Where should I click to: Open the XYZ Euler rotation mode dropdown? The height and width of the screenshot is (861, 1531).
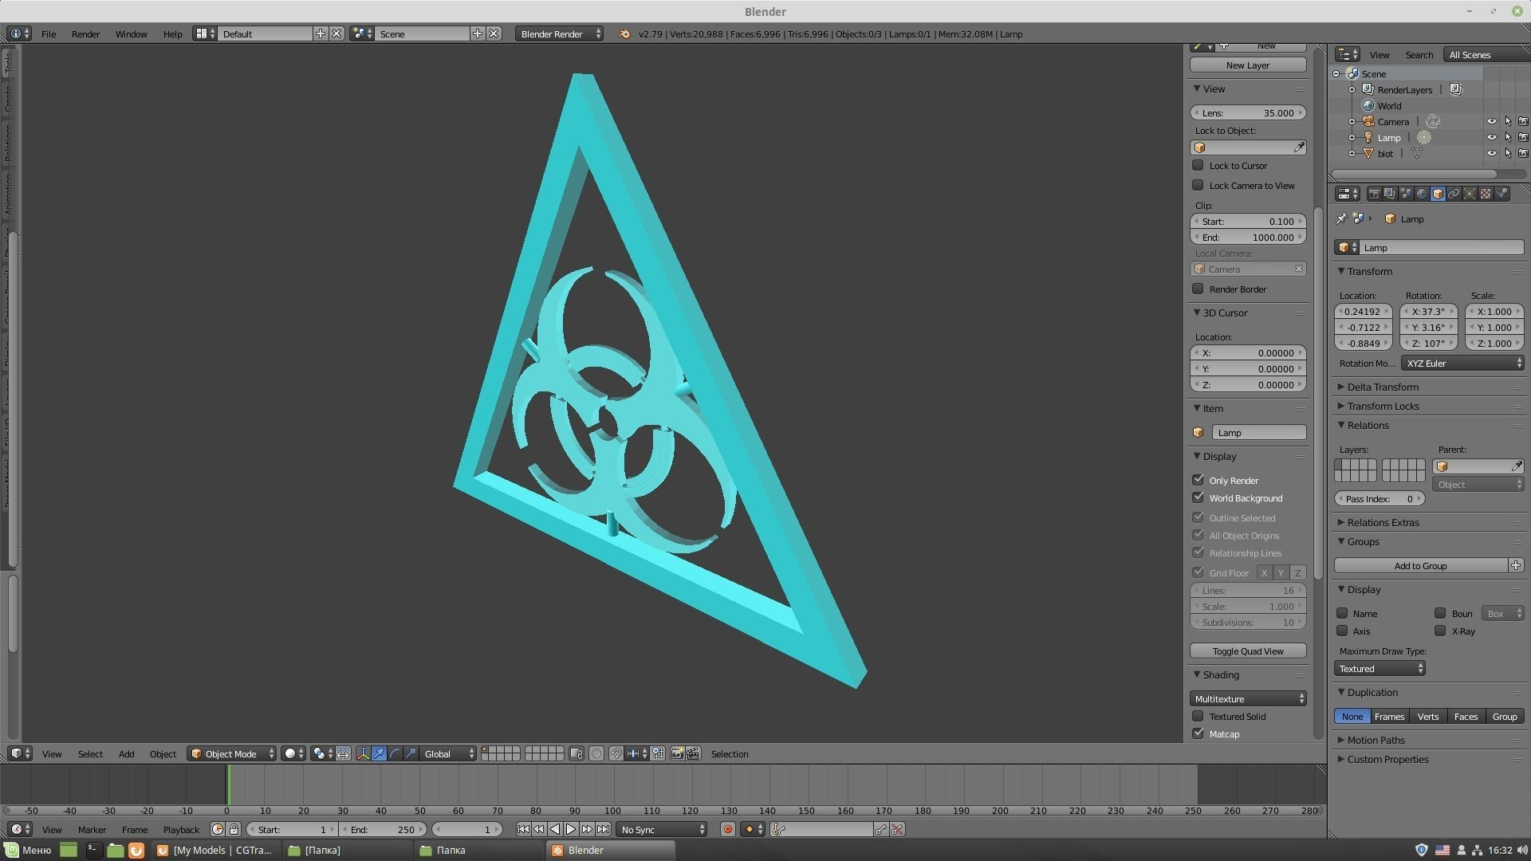click(1463, 364)
